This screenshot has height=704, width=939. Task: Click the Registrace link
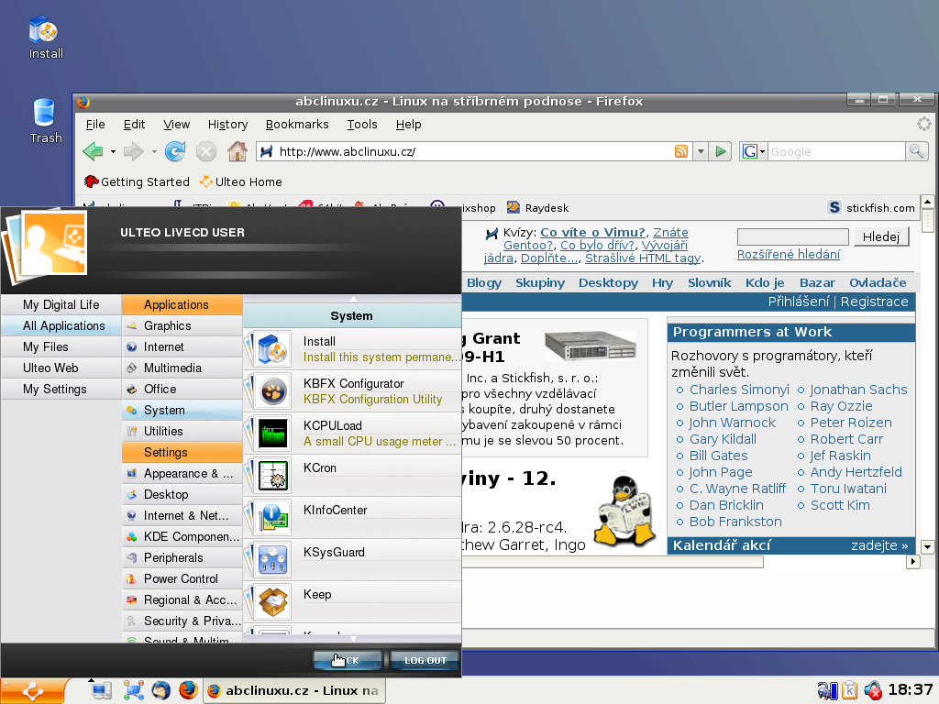[874, 302]
